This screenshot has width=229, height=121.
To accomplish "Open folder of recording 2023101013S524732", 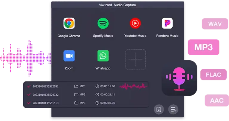I will click(76, 95).
